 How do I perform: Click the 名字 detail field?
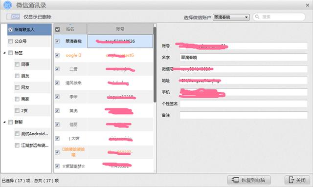pos(244,58)
